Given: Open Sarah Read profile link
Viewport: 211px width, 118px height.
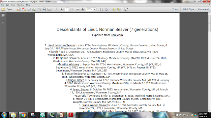Looking at the screenshot, I should coord(58,52).
